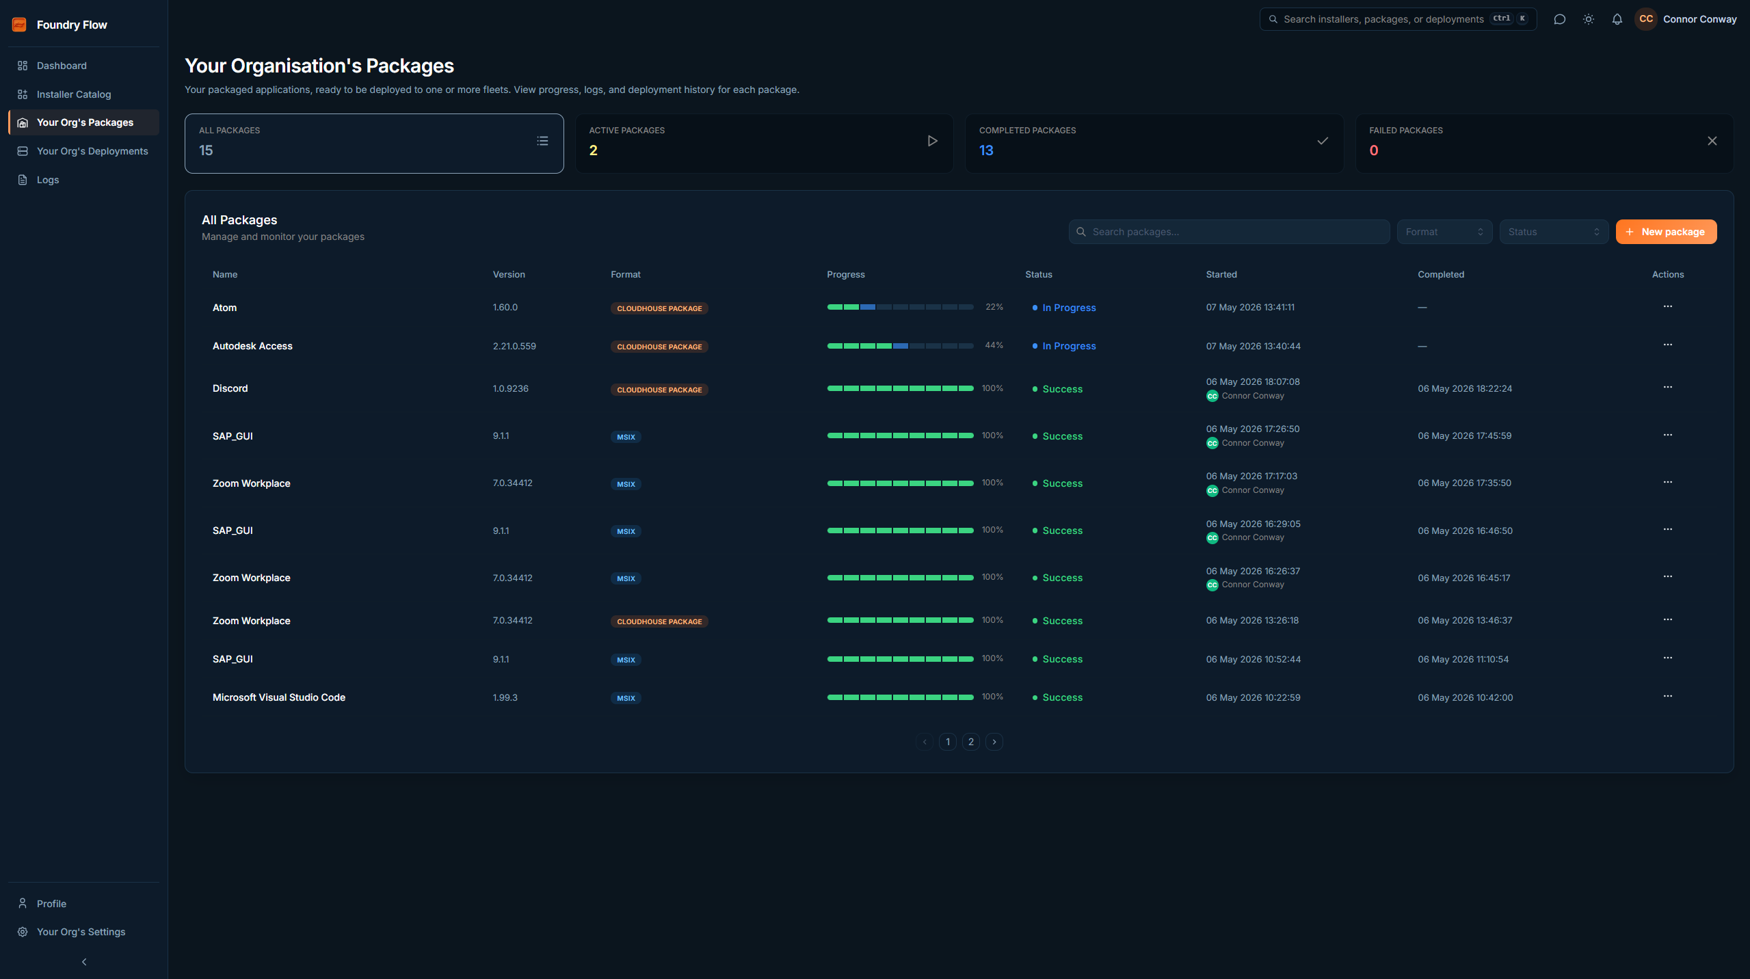This screenshot has width=1750, height=979.
Task: Focus the Search packages input field
Action: tap(1229, 232)
